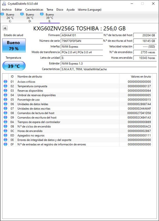Click the previous disk arrow button
Screen dimensions: 159x221
pos(5,28)
